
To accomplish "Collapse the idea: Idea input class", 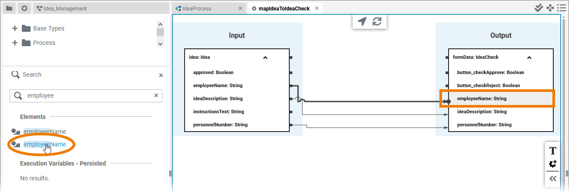I will point(265,57).
